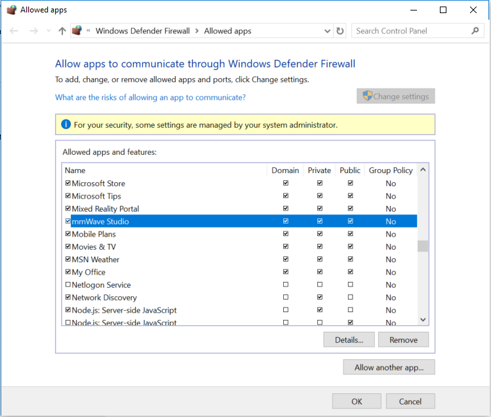Click the list scrollbar up arrow
Viewport: 491px width, 417px height.
click(423, 170)
